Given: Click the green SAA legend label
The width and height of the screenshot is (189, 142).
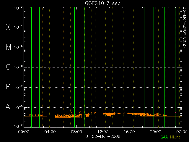Looking at the screenshot, I should 164,137.
